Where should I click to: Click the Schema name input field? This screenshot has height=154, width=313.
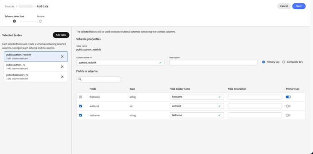coord(120,63)
